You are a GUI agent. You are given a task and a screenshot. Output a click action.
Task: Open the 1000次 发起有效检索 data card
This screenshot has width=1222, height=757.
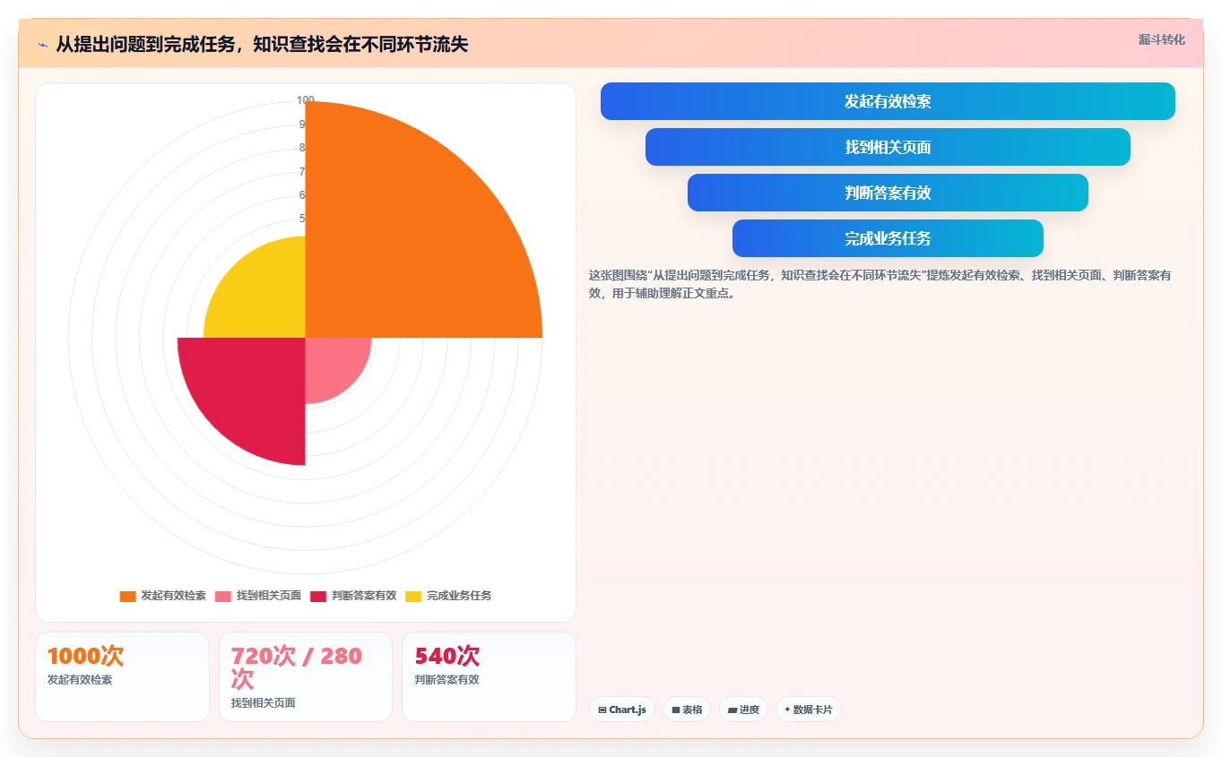(x=122, y=676)
